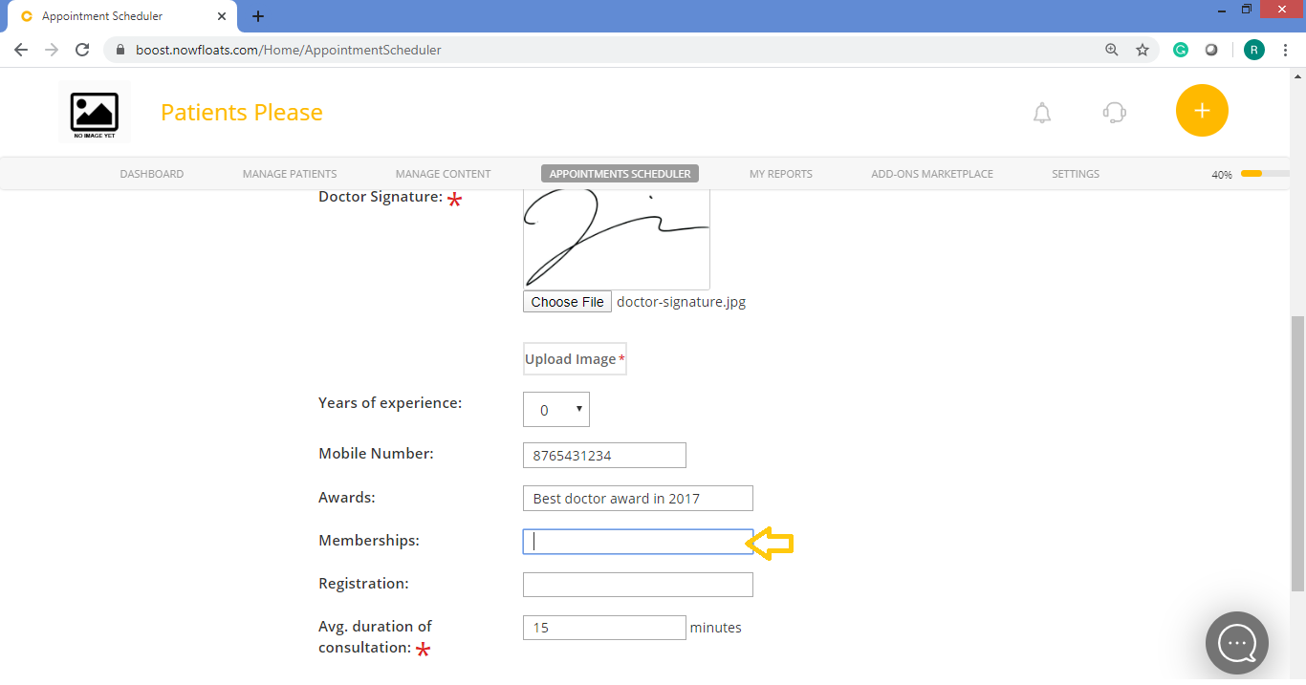Click the Awards label

click(x=347, y=498)
